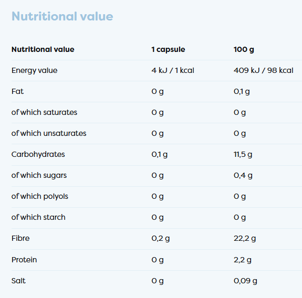Select the Carbohydrates row label

[38, 154]
